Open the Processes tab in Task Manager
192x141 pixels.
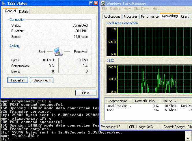coord(131,16)
